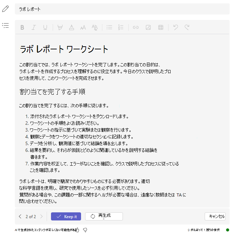Click the pencil edit title icon

[5, 9]
